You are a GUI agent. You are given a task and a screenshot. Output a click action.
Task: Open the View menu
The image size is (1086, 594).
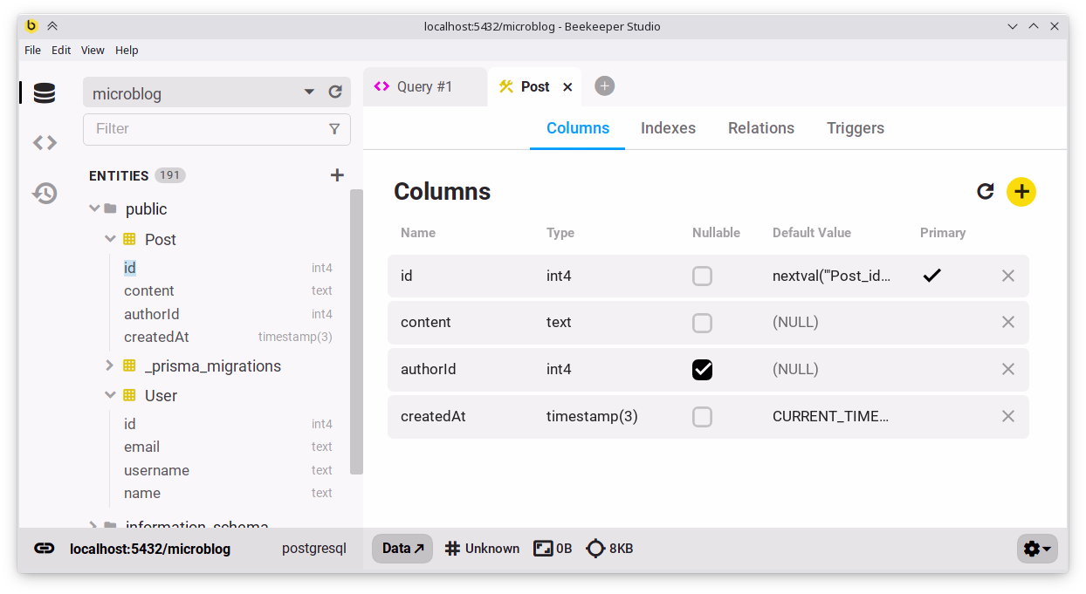pos(93,51)
